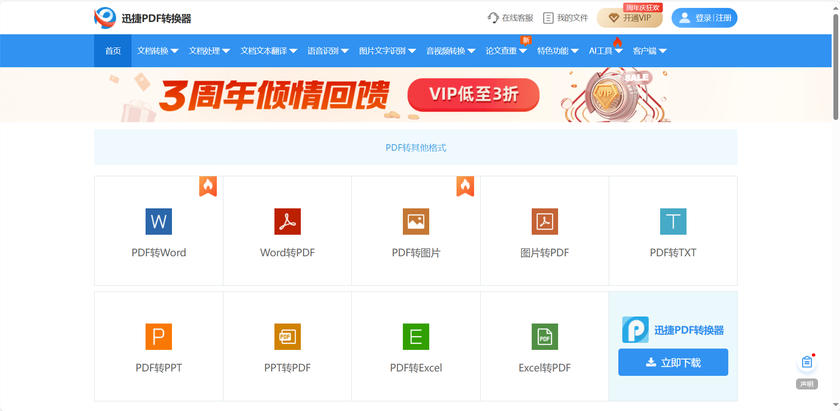The height and width of the screenshot is (411, 840).
Task: Select the PPT转PDF slide icon
Action: coord(288,337)
